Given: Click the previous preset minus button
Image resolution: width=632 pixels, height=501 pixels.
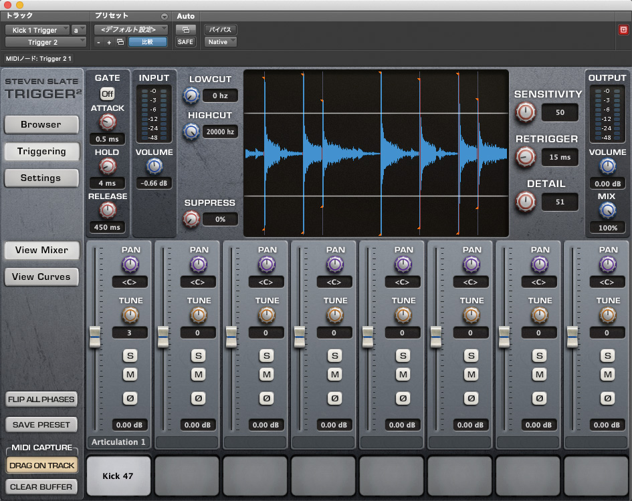Looking at the screenshot, I should (x=99, y=42).
